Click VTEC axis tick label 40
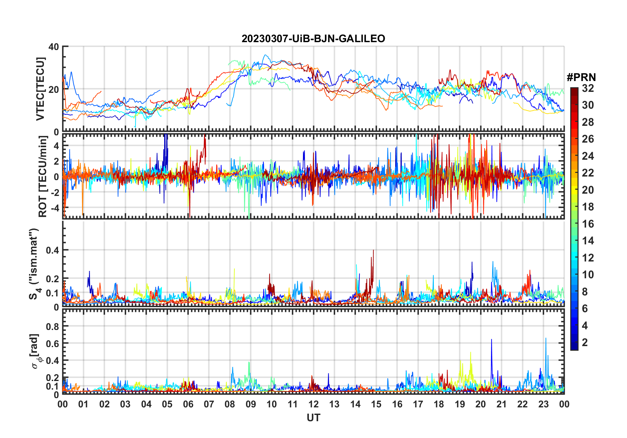This screenshot has height=438, width=627. coord(54,47)
